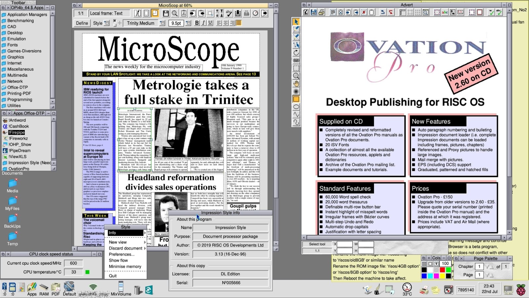Increase Chapter number in Page Palette
Screen dimensions: 529x298
pyautogui.click(x=492, y=267)
